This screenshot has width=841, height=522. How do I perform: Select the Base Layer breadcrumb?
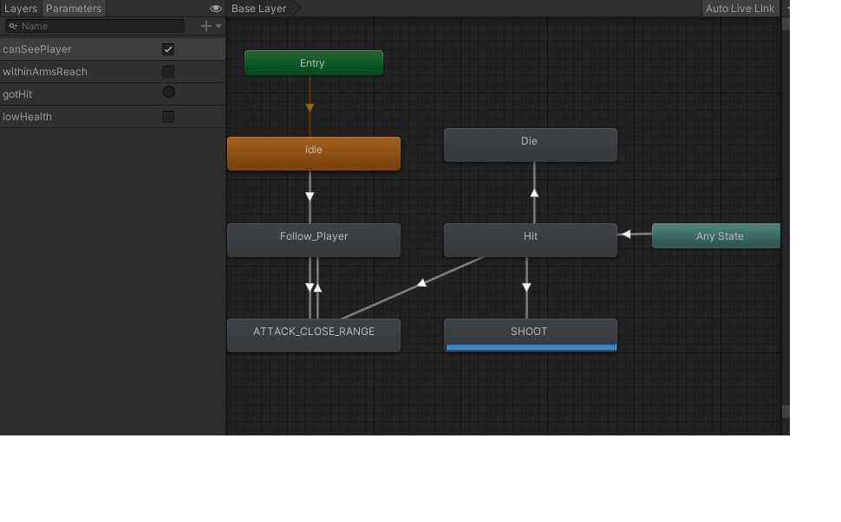pos(258,9)
